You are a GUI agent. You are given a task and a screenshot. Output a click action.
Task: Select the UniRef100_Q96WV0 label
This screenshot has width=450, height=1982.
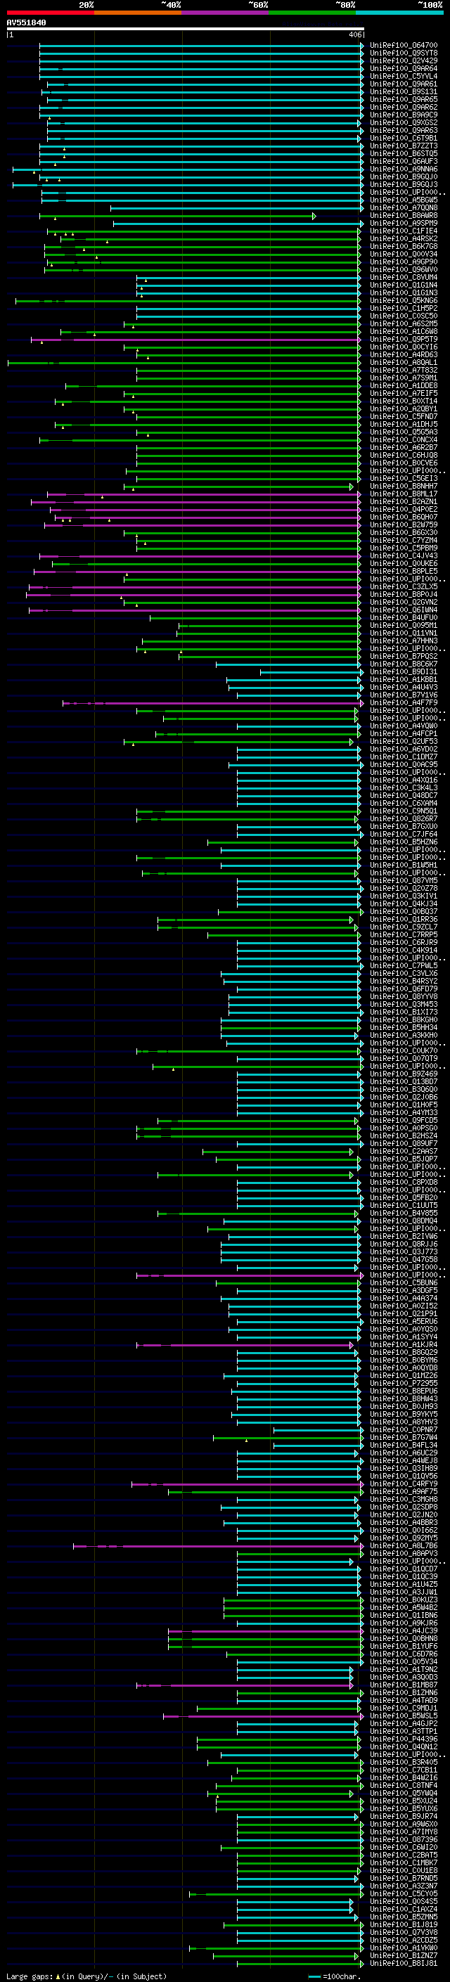(x=403, y=270)
